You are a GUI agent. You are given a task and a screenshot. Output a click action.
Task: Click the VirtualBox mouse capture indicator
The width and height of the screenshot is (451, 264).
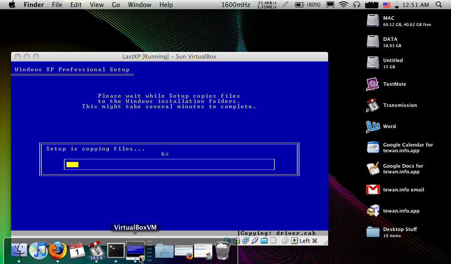[x=285, y=241]
